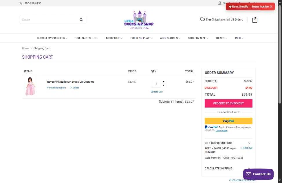Click the pink ballgown product thumbnail

(30, 86)
